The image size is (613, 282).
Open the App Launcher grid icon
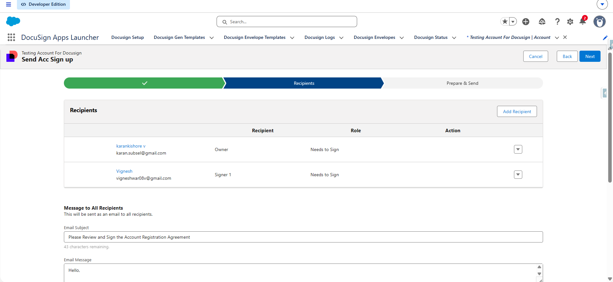click(x=11, y=37)
